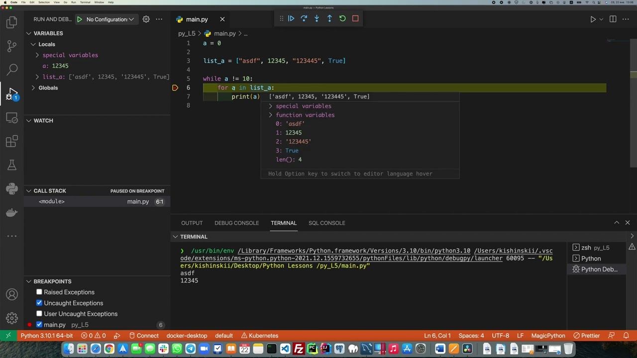This screenshot has width=637, height=358.
Task: Open Run and Debug more actions
Action: [159, 19]
